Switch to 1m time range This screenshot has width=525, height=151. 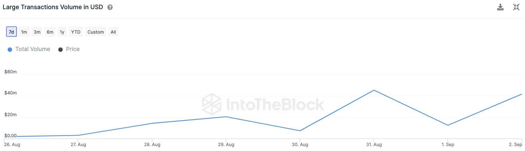click(x=24, y=32)
